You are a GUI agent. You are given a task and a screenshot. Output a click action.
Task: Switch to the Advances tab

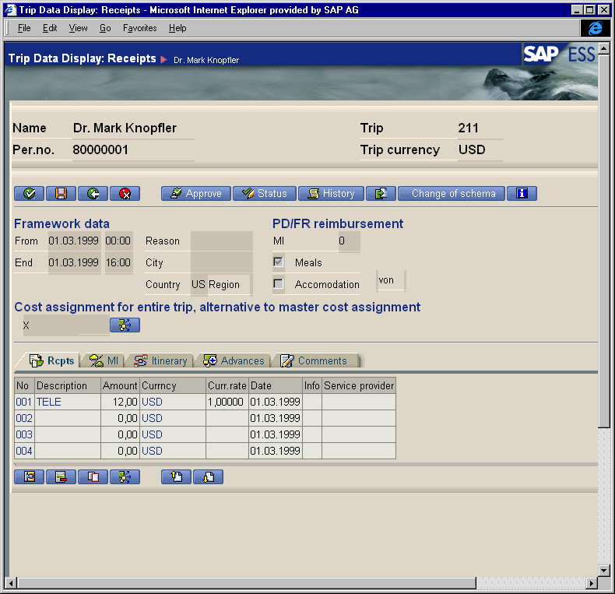pos(234,360)
